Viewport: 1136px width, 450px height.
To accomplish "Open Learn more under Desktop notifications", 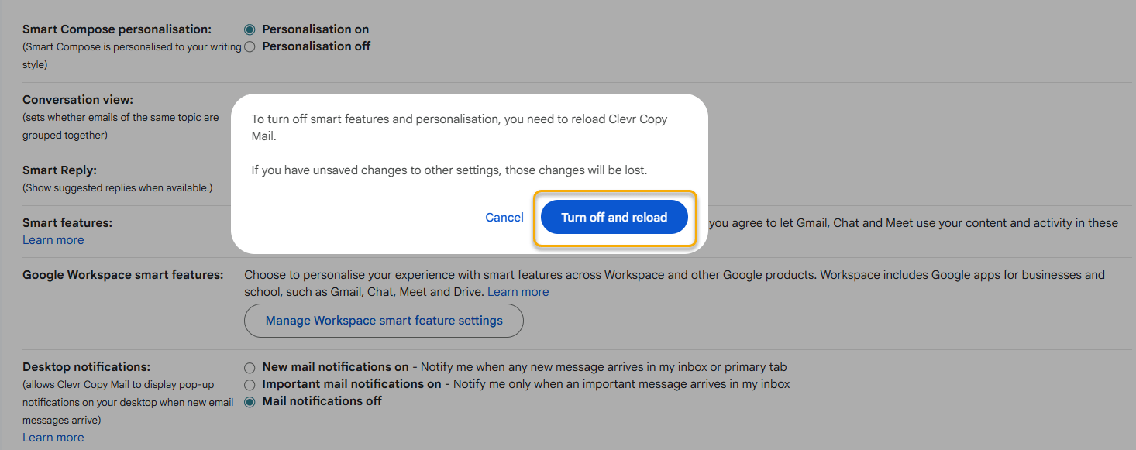I will (53, 438).
